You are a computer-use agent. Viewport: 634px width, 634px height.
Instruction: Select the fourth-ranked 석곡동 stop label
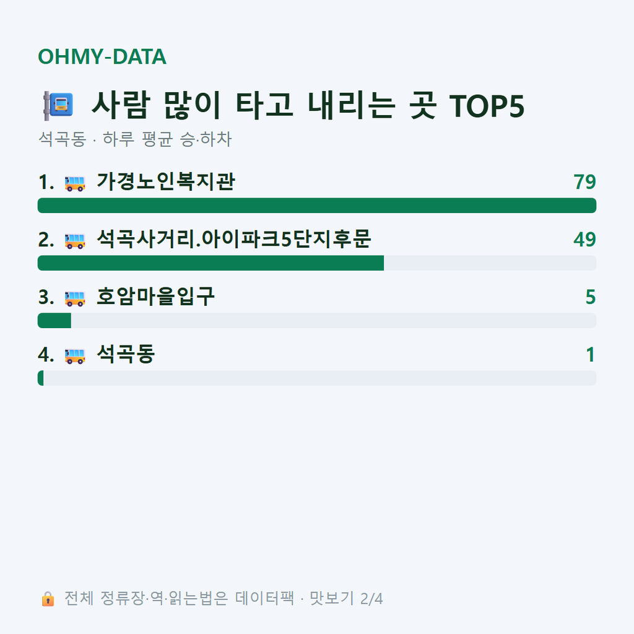click(126, 354)
